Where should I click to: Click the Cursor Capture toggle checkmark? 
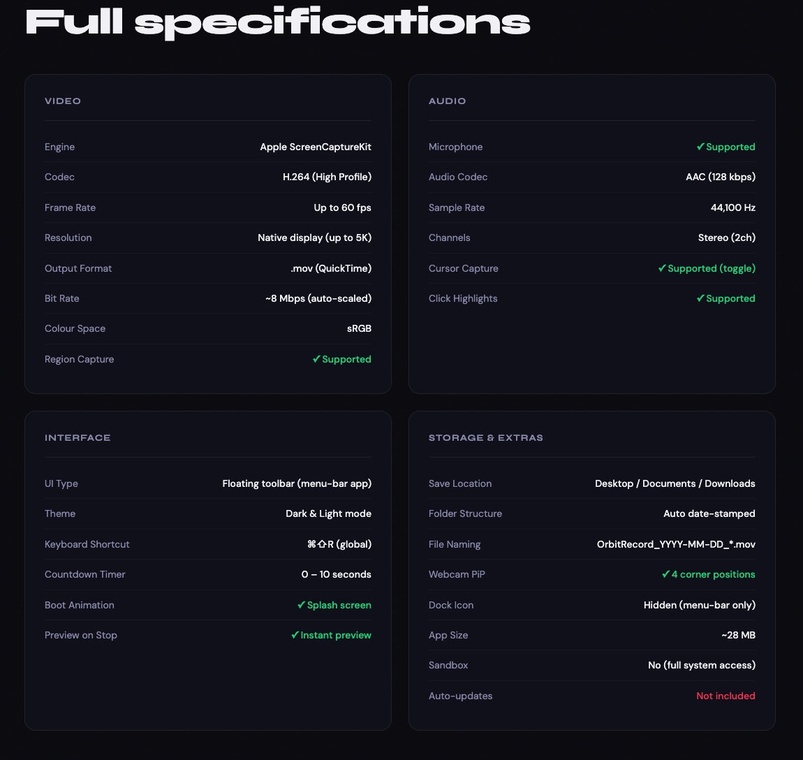coord(662,268)
